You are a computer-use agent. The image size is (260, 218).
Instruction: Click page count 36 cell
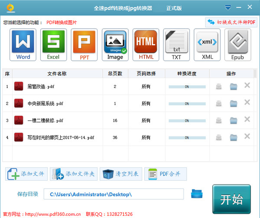coord(115,137)
